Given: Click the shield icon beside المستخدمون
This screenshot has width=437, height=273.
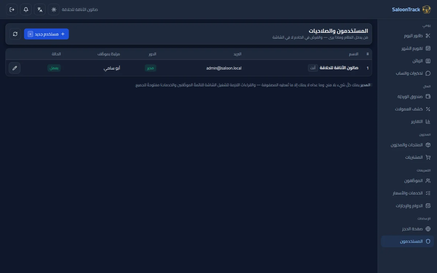Looking at the screenshot, I should (428, 241).
